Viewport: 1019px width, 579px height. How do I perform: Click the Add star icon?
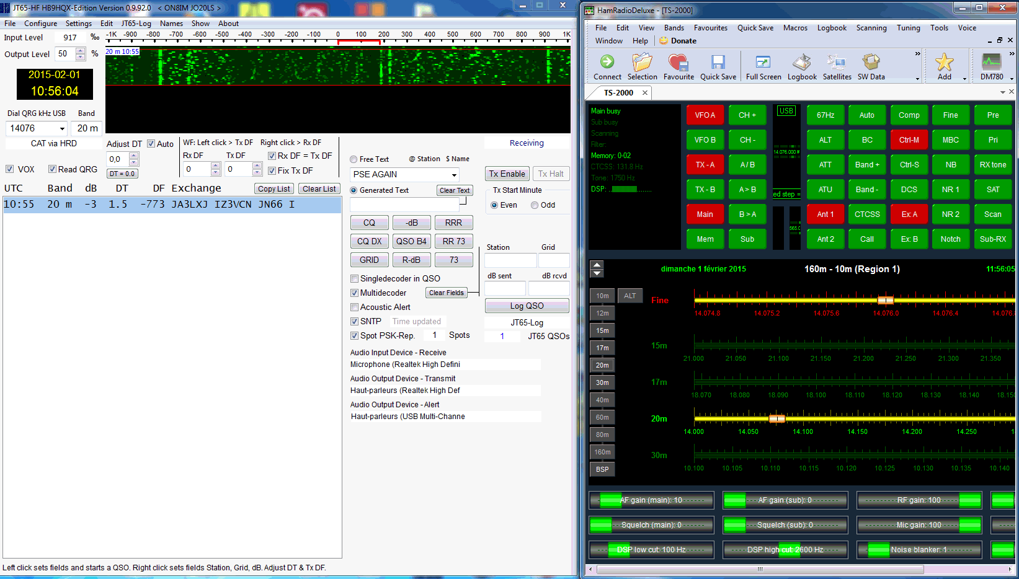coord(944,66)
